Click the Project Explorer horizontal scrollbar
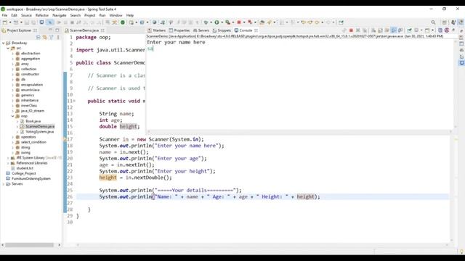The image size is (465, 261). click(x=29, y=245)
